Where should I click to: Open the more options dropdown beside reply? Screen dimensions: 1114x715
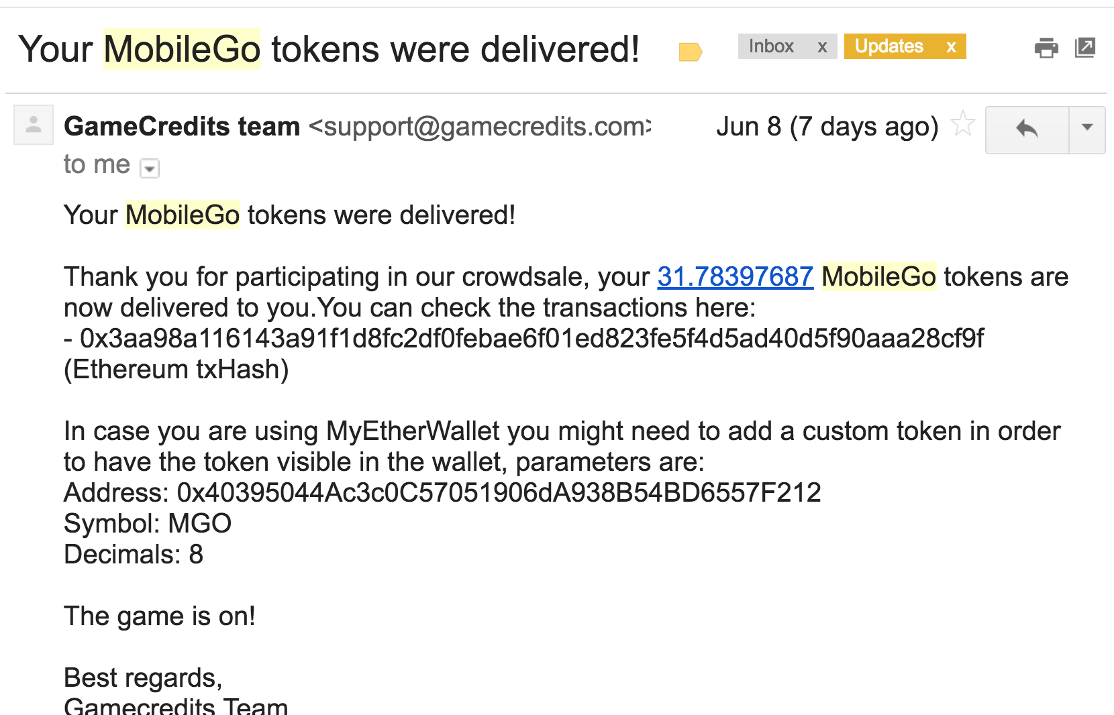pyautogui.click(x=1087, y=129)
